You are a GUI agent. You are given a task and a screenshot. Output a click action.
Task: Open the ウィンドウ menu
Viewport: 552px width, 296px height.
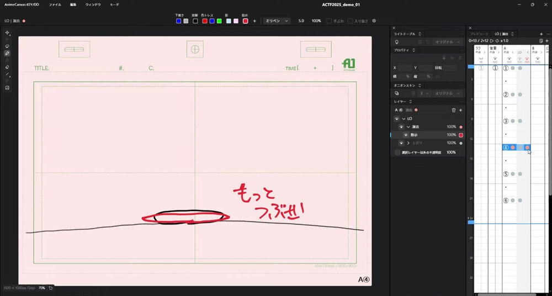93,4
